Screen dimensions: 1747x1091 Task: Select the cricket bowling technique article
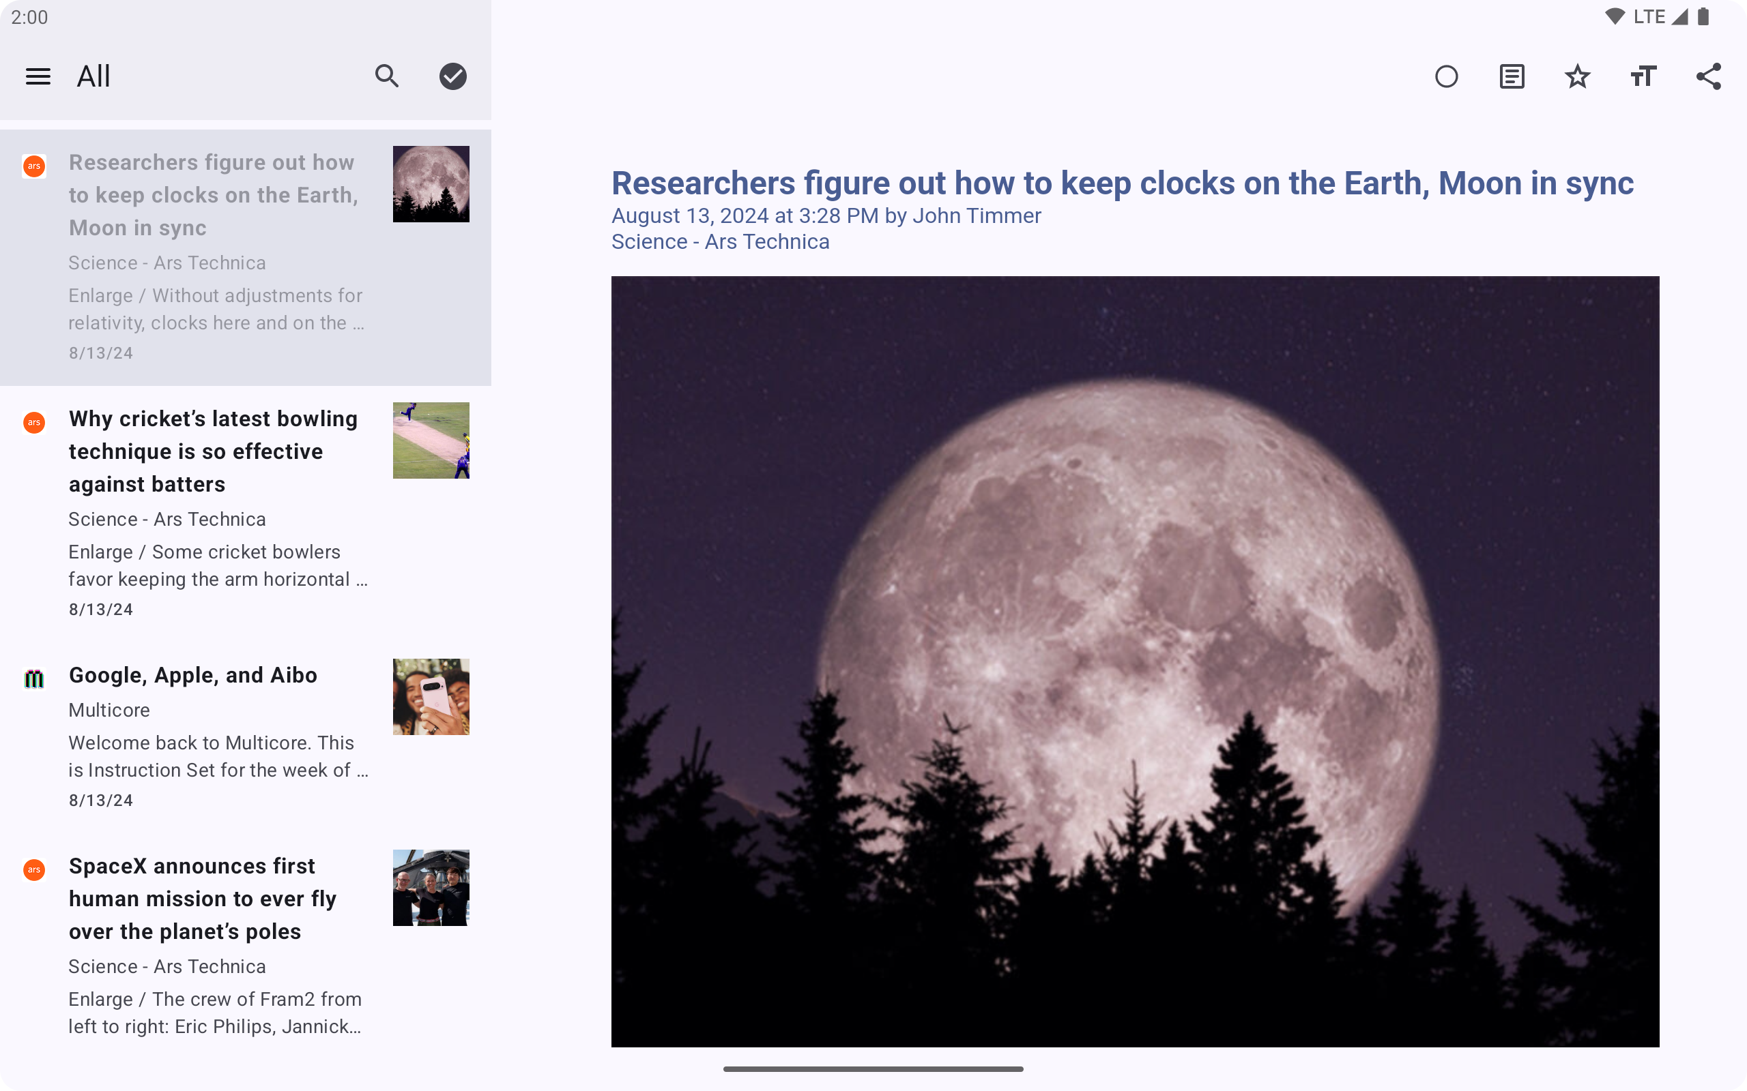pos(213,451)
